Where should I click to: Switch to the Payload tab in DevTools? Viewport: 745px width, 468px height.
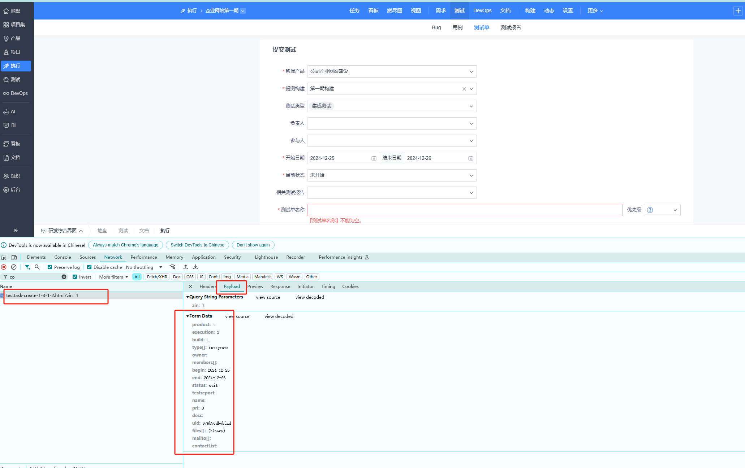coord(231,286)
